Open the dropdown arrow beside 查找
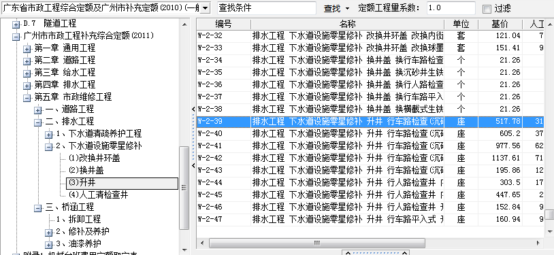Image resolution: width=554 pixels, height=255 pixels. pos(347,8)
